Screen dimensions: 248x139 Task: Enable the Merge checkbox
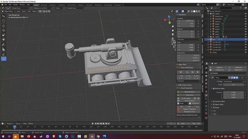(214, 108)
